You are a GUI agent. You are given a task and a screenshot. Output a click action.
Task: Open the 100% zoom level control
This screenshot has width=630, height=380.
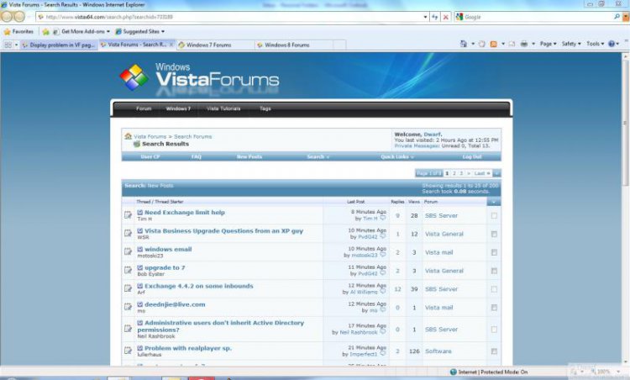pyautogui.click(x=606, y=372)
